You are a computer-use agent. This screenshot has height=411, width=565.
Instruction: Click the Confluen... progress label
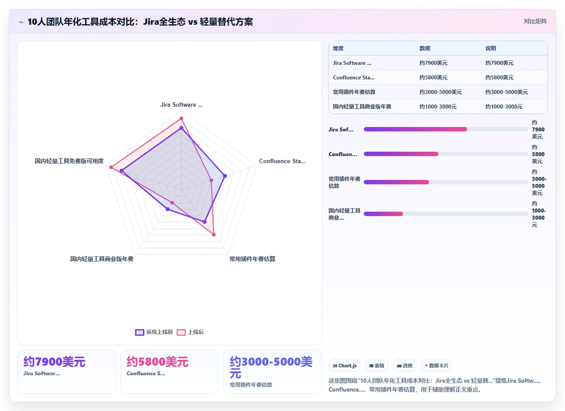[x=343, y=154]
